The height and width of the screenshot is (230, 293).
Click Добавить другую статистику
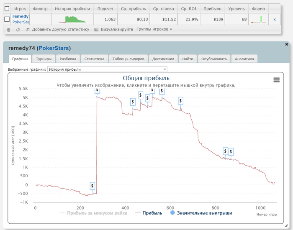[x=61, y=30]
